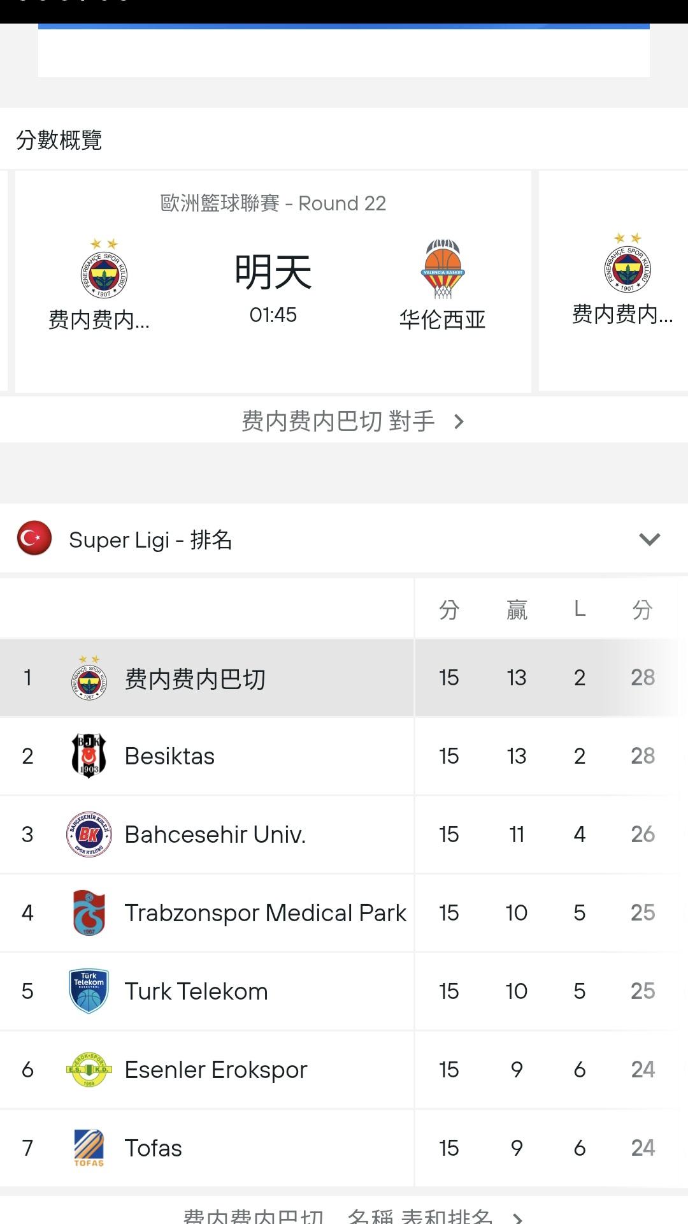
Task: Tap the Valencia Basket logo
Action: 443,269
